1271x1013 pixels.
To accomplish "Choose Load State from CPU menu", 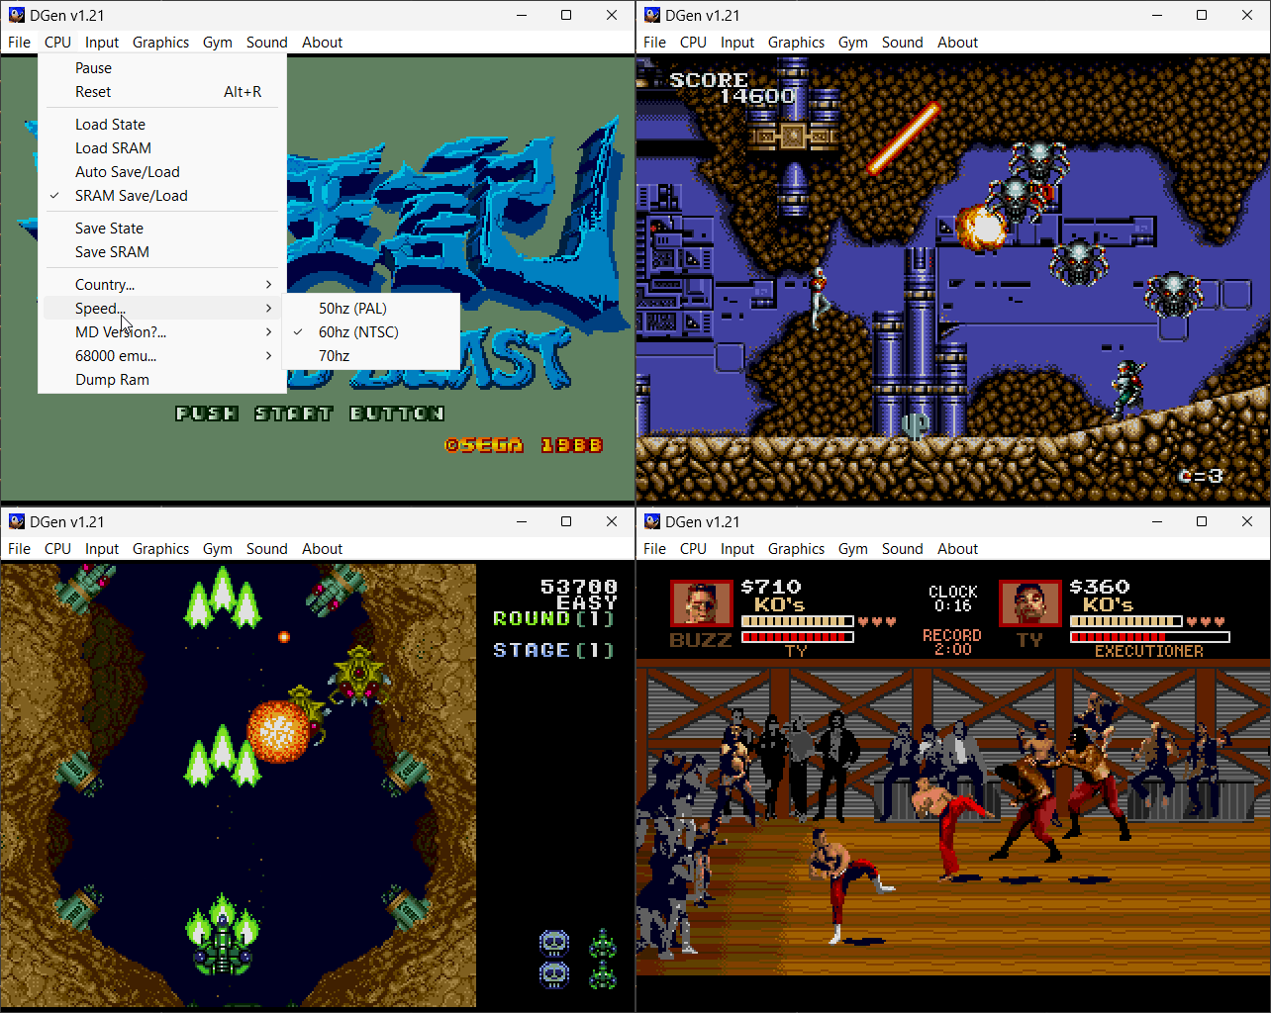I will pyautogui.click(x=162, y=125).
